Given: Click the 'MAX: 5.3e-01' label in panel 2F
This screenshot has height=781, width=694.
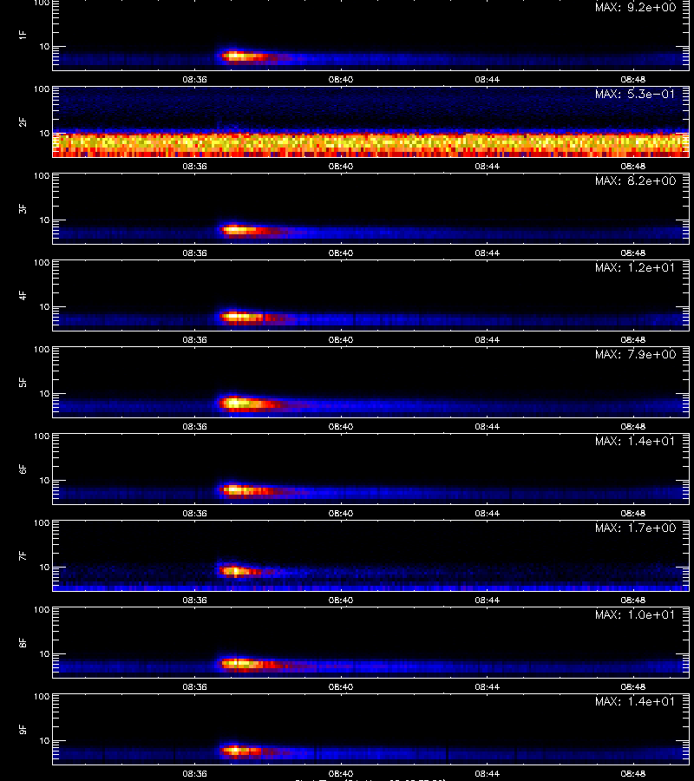Looking at the screenshot, I should pyautogui.click(x=635, y=94).
